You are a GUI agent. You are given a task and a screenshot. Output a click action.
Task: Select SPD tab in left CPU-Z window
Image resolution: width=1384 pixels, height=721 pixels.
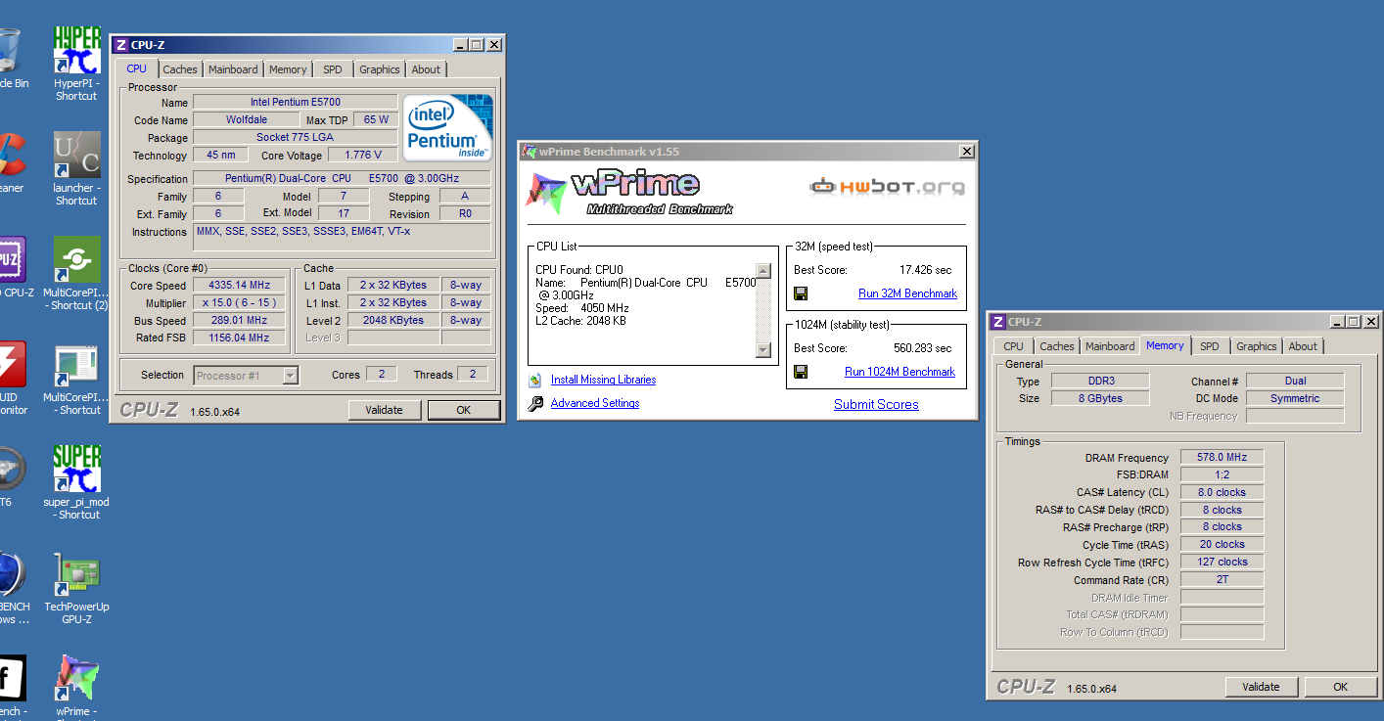(333, 69)
